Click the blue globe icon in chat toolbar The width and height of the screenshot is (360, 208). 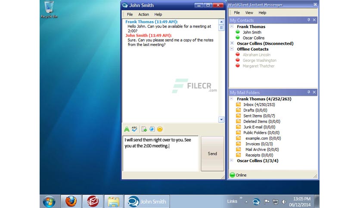coord(152,129)
